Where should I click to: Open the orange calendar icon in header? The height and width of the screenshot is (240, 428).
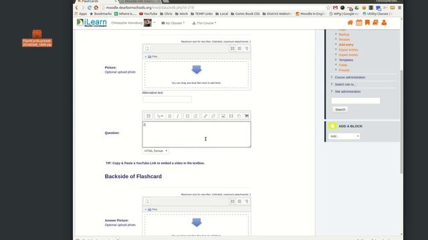359,23
